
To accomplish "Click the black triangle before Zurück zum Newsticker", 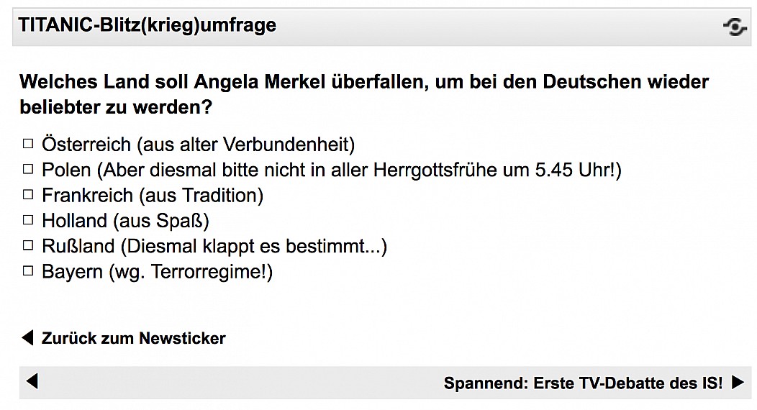I will click(x=27, y=337).
